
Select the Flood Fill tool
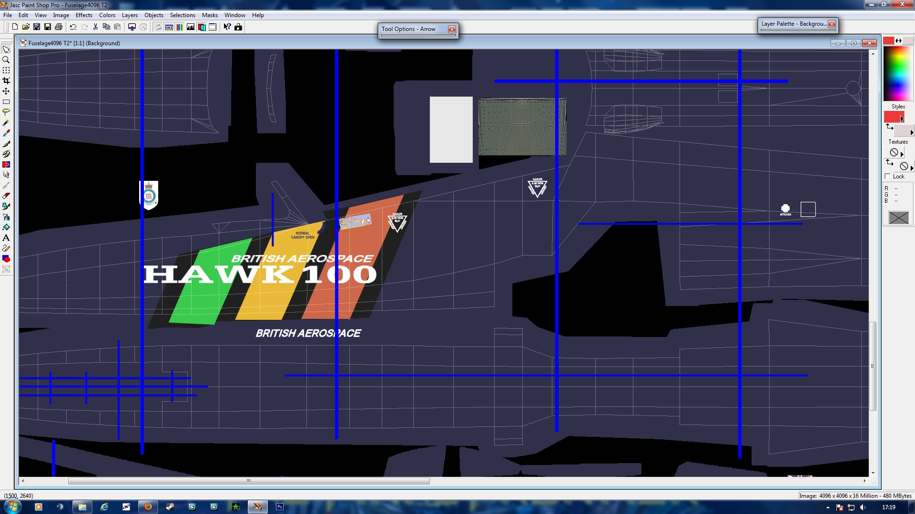(6, 227)
